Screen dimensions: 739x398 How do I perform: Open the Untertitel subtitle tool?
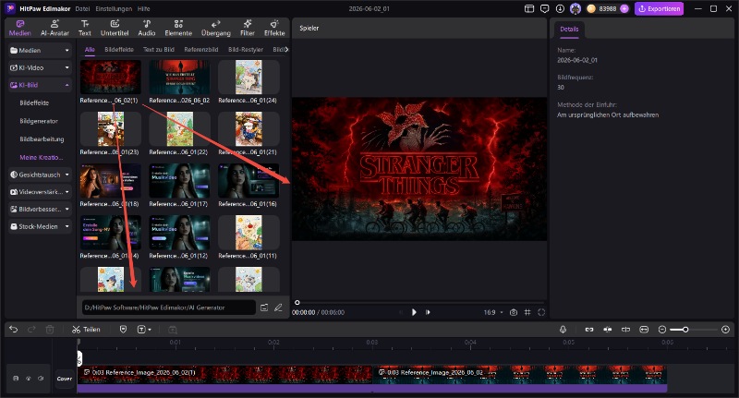[115, 28]
